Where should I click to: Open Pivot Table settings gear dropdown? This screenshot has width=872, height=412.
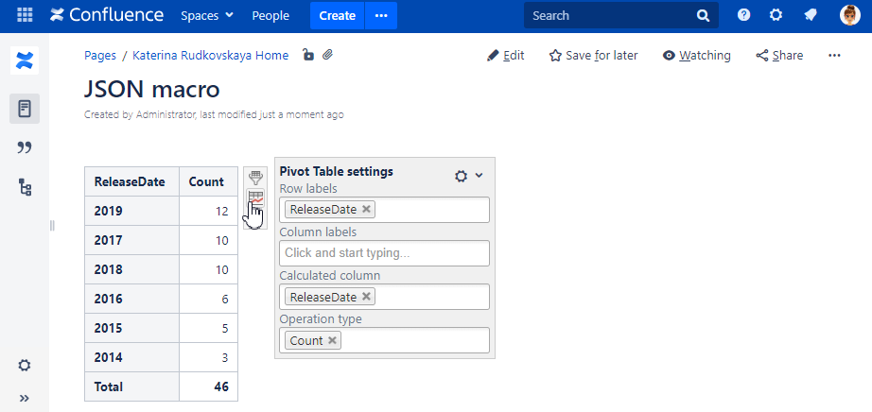[x=468, y=176]
